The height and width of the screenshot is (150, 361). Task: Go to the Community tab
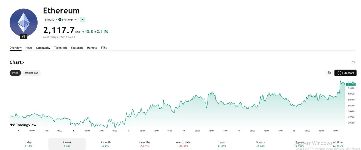click(x=43, y=48)
